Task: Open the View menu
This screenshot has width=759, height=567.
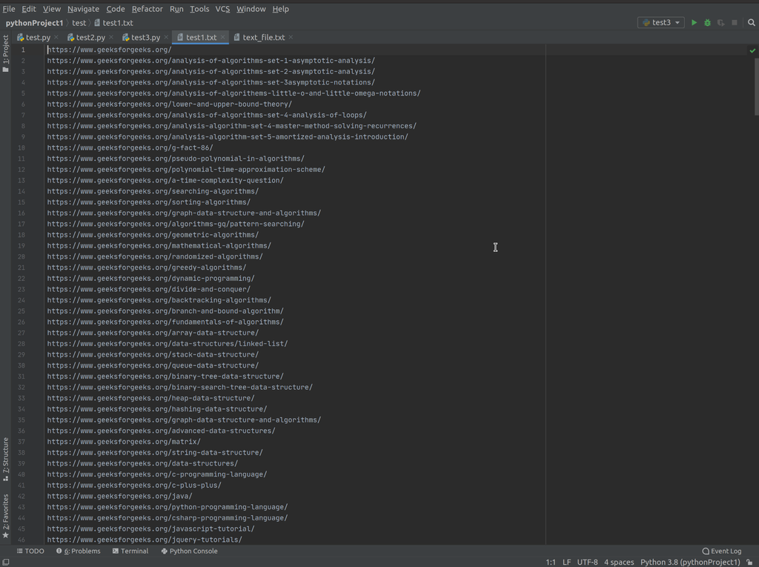Action: (52, 9)
